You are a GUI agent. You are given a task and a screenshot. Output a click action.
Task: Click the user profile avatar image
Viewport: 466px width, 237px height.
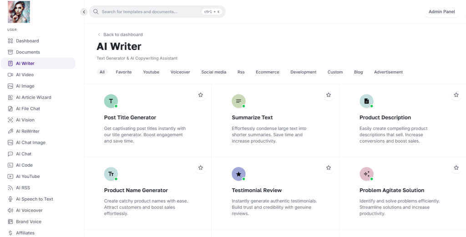(x=19, y=12)
